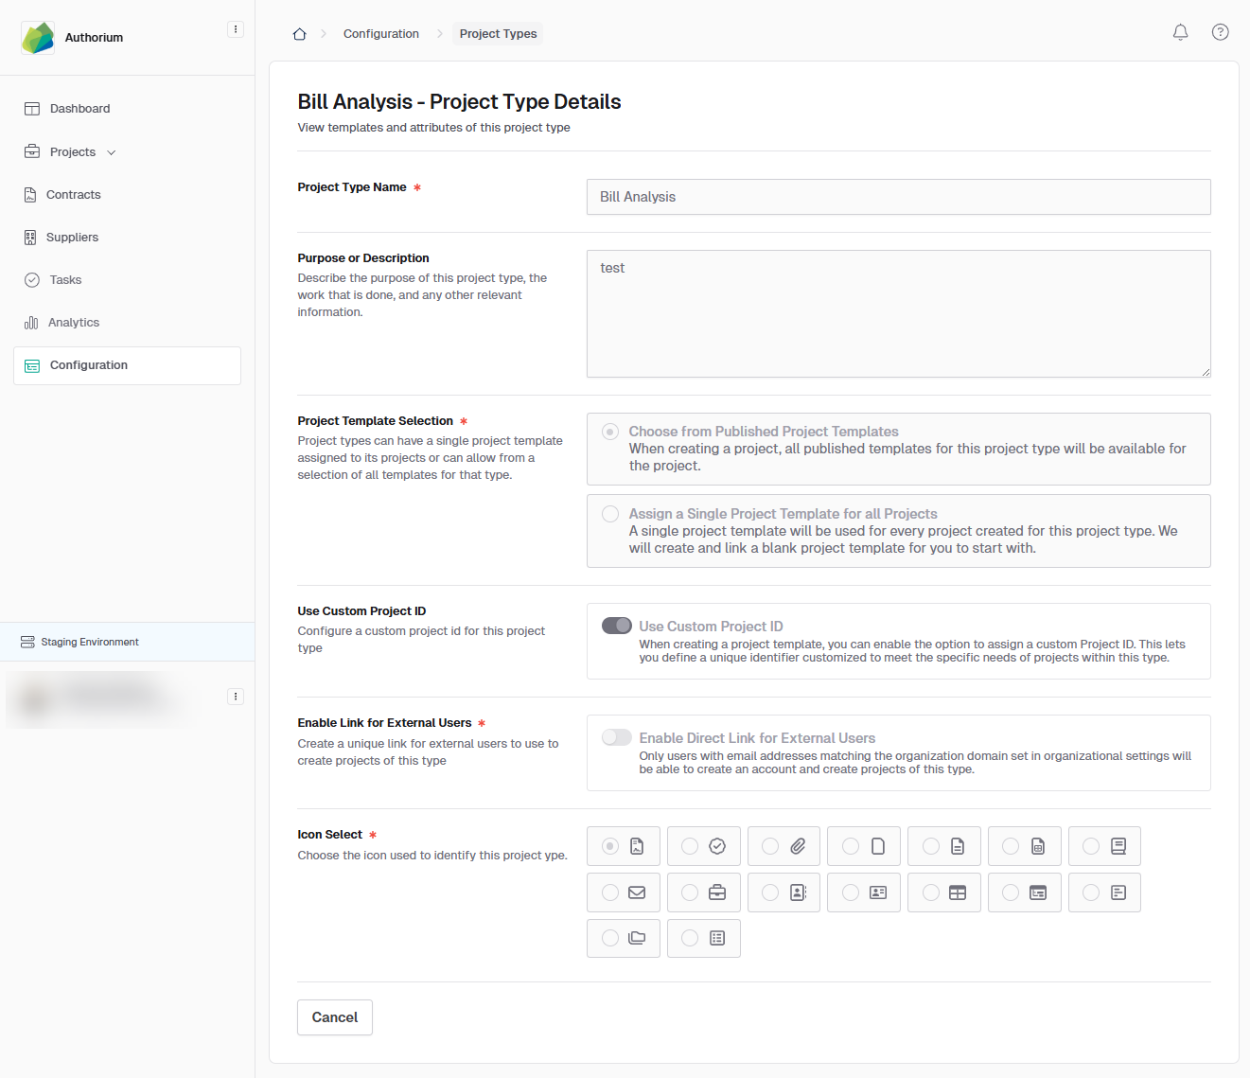The image size is (1250, 1078).
Task: Enable Direct Link for External Users switch
Action: pos(617,737)
